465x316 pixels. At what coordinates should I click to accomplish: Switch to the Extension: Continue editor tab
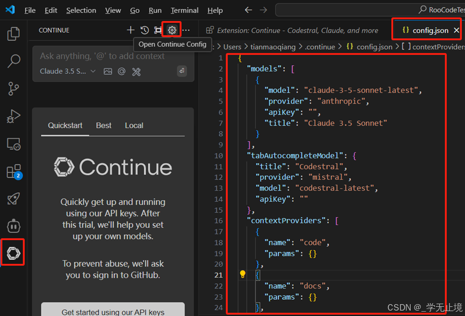292,30
